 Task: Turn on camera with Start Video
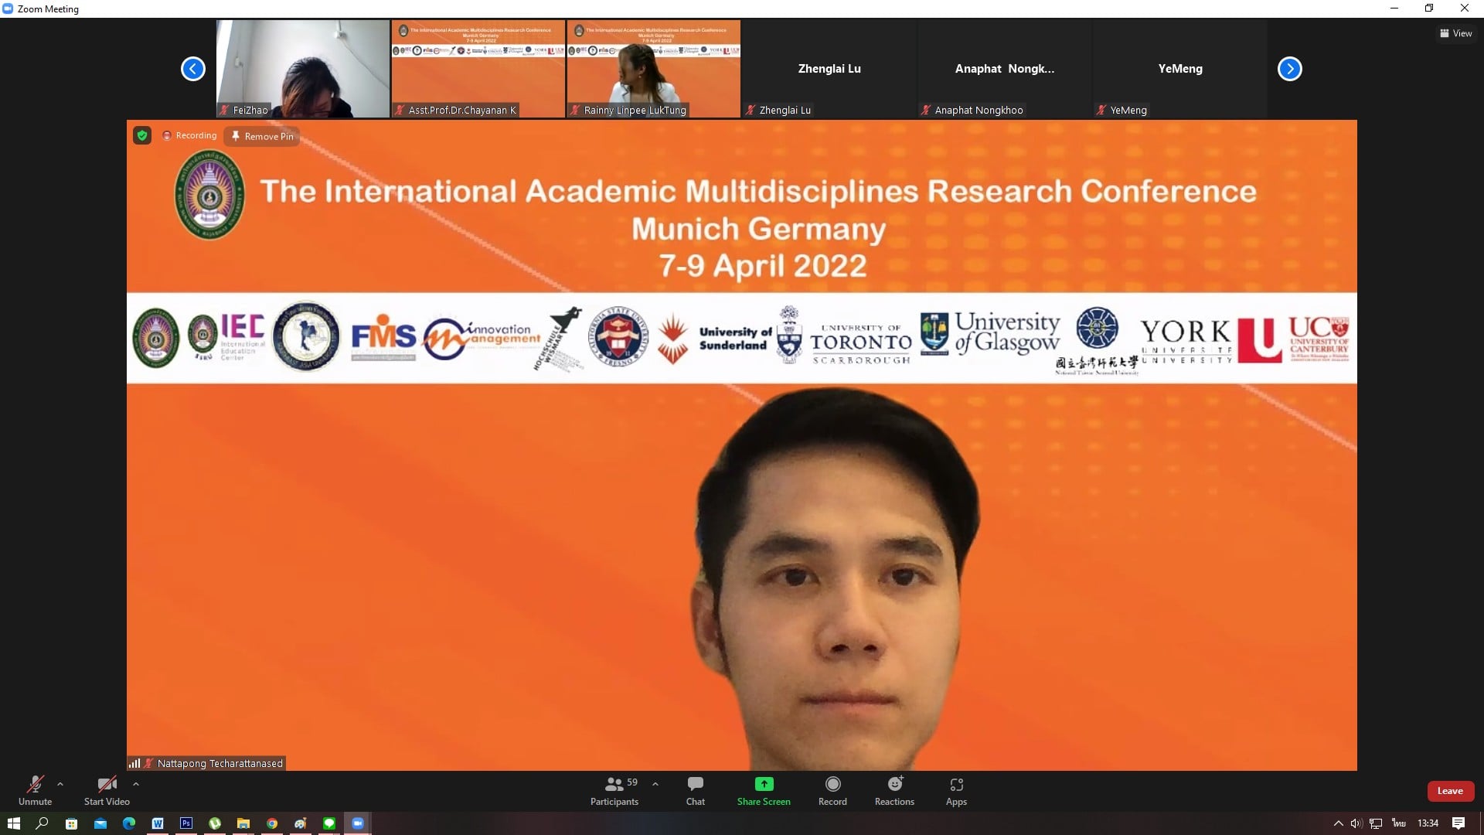click(x=107, y=790)
